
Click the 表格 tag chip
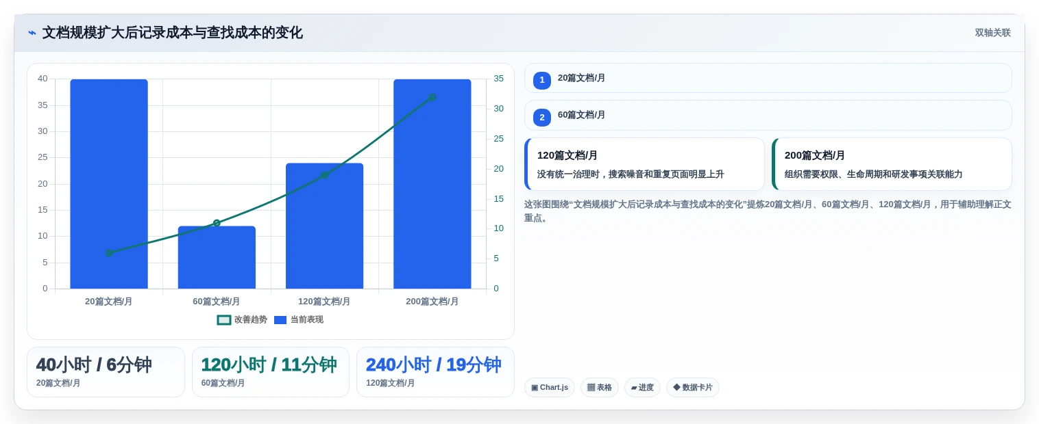point(600,388)
